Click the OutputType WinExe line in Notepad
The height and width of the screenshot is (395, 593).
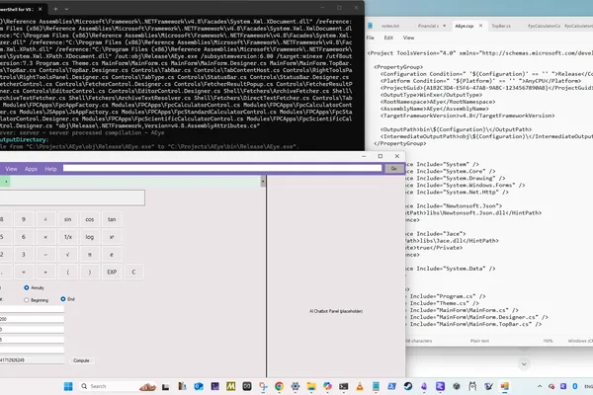tap(431, 95)
